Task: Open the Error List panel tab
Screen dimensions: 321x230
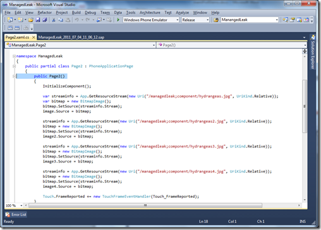Action: pos(16,214)
